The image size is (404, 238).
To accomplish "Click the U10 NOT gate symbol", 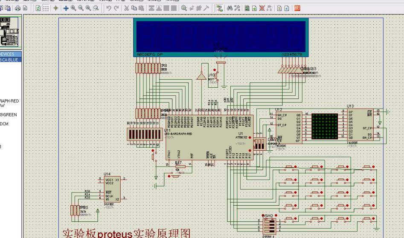I will (x=201, y=76).
